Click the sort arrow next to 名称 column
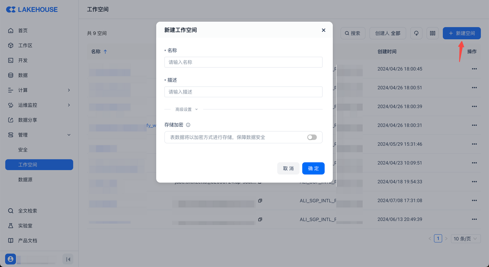This screenshot has height=267, width=489. [x=105, y=51]
